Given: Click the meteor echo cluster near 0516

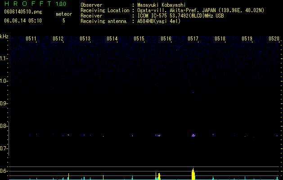Looking at the screenshot, I should [158, 135].
